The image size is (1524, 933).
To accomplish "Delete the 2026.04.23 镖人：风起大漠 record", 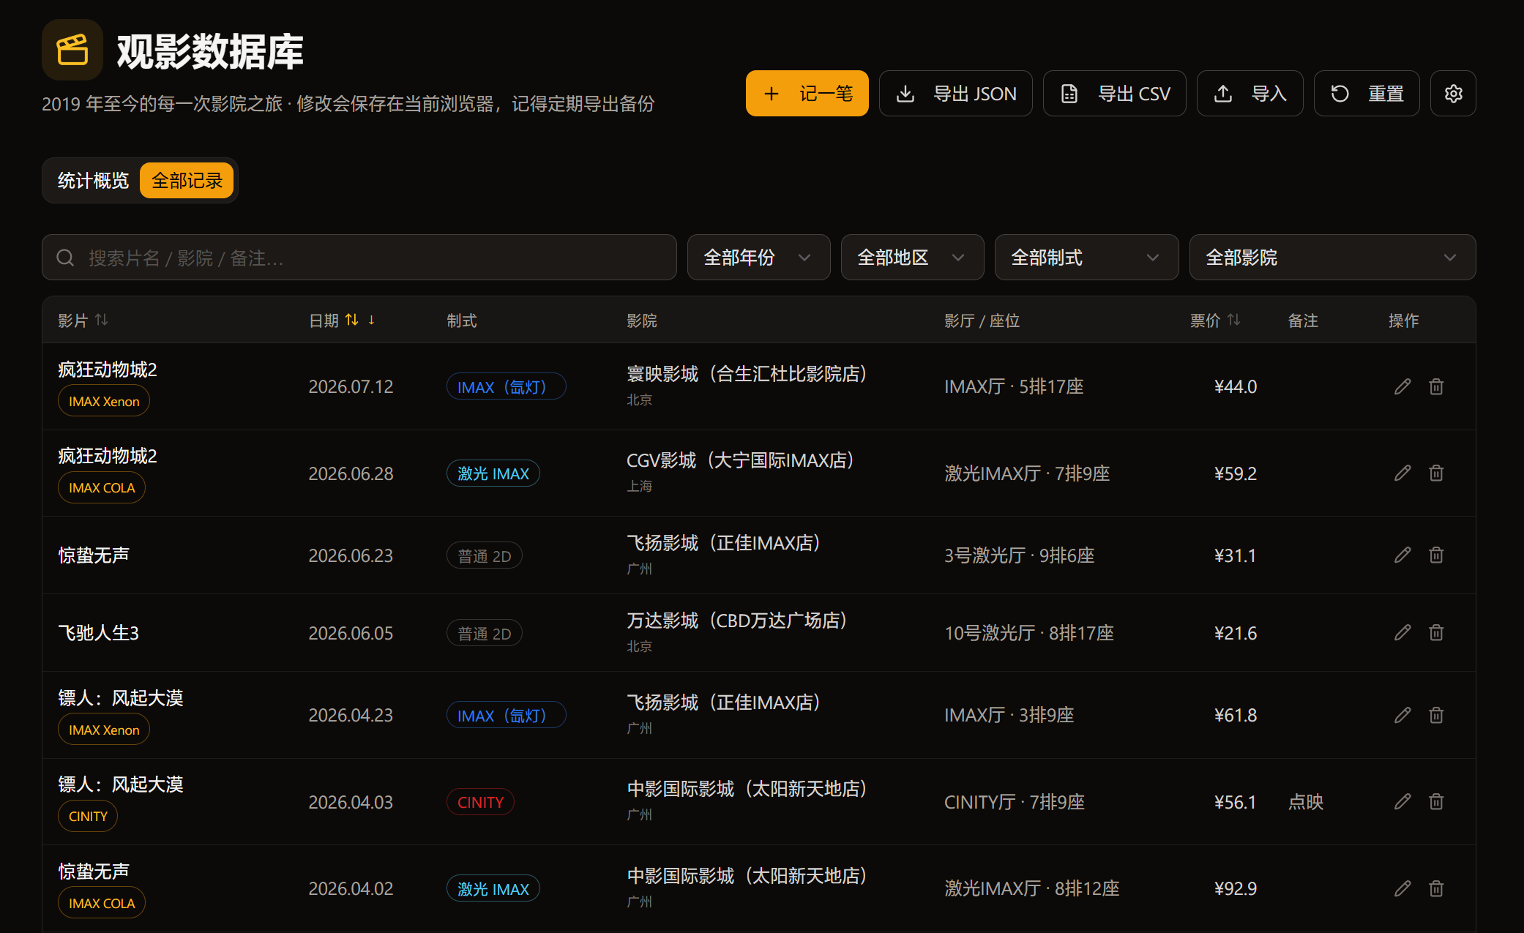I will [1436, 715].
